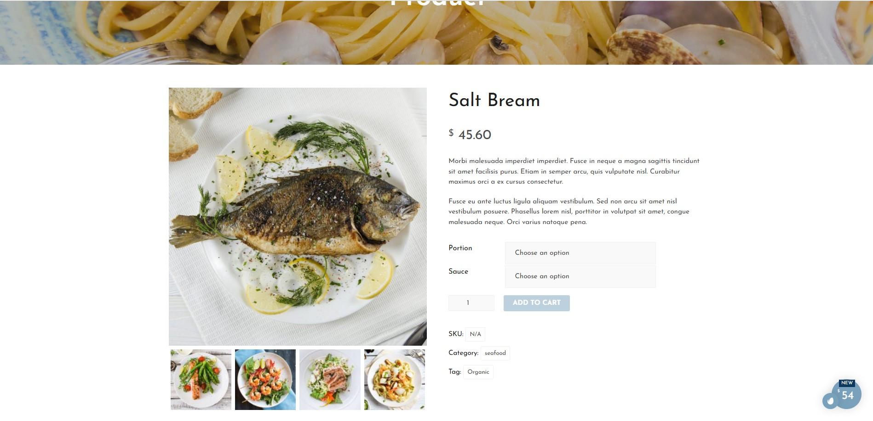Select the sliced meat salad thumbnail

330,380
